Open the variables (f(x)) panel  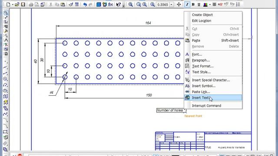point(110,5)
